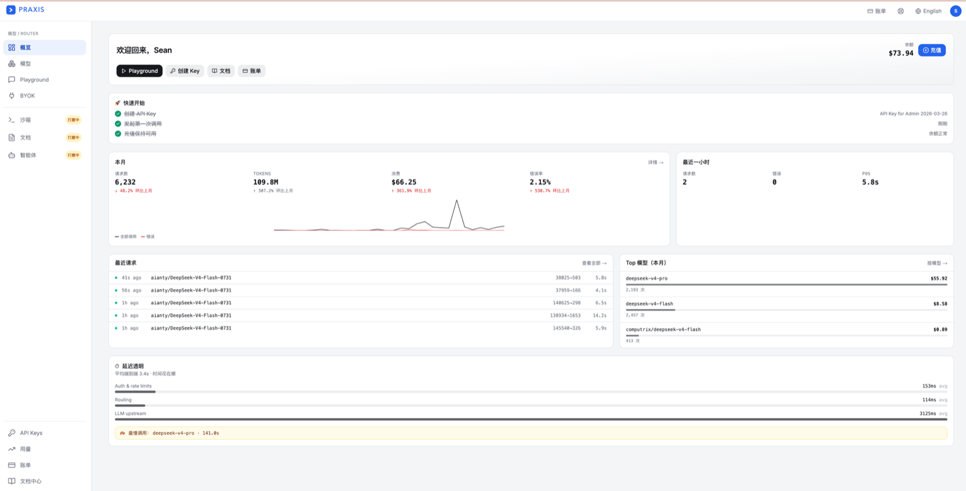
Task: Click the LLM upstream latency bar
Action: click(531, 419)
